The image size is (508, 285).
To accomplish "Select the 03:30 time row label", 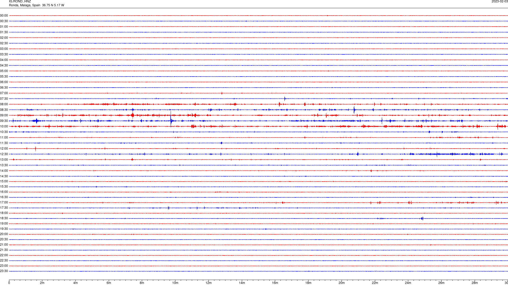I will (x=4, y=54).
